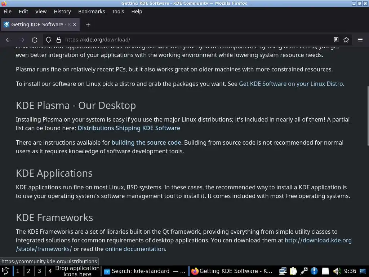Click the Drop application icons here area

(x=77, y=271)
